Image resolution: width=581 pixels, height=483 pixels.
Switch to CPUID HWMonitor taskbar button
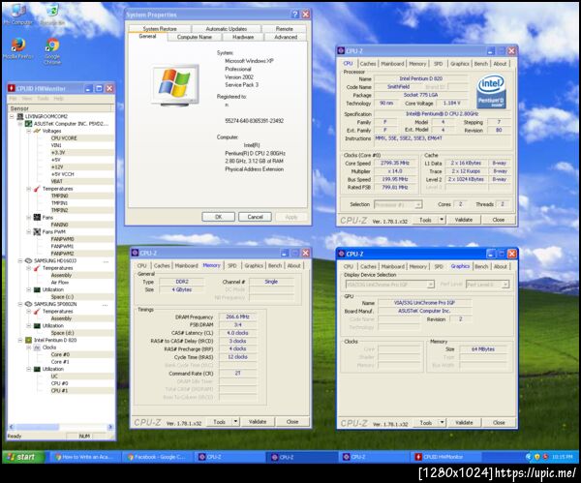446,457
